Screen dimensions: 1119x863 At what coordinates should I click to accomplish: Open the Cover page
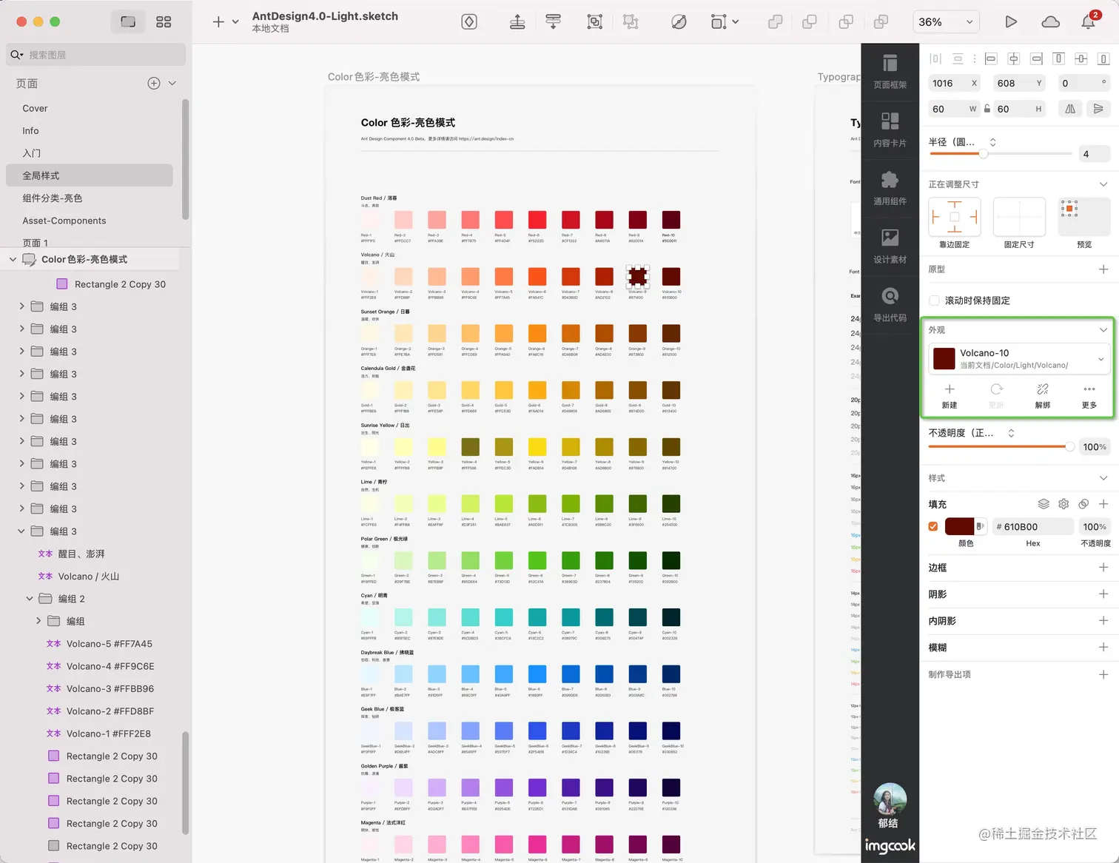click(x=35, y=108)
